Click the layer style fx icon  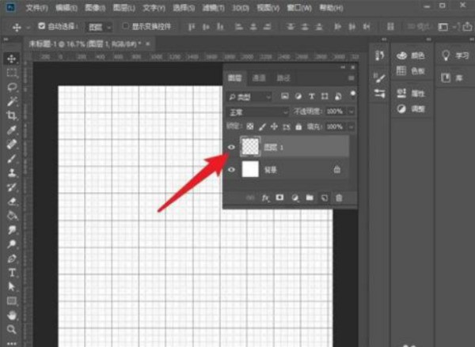point(265,198)
